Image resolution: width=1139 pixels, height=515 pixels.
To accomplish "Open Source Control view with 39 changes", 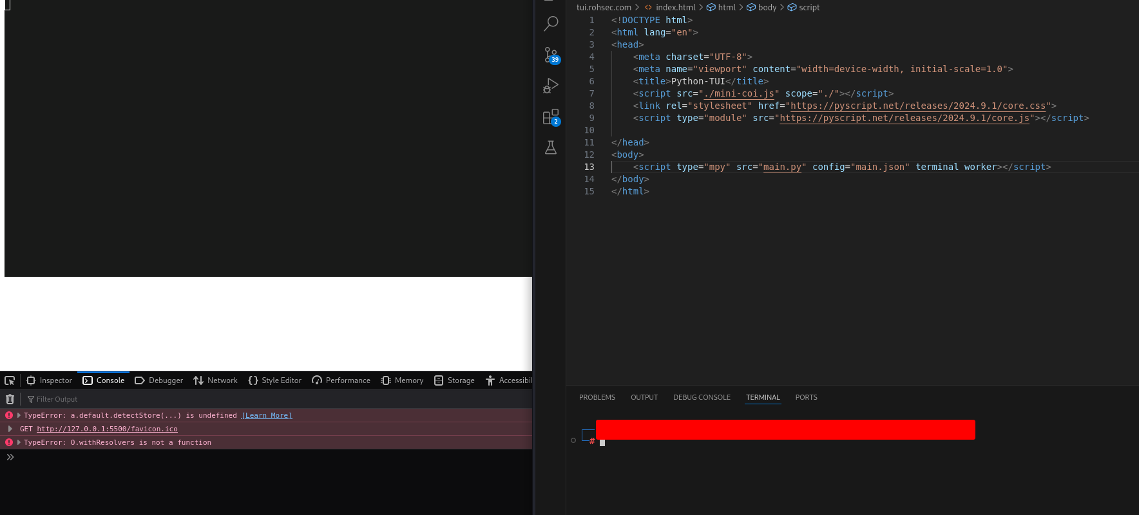I will (551, 55).
